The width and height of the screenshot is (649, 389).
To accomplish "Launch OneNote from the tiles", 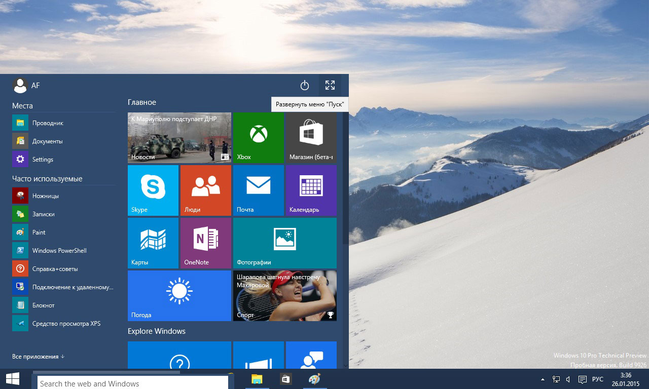I will point(205,243).
